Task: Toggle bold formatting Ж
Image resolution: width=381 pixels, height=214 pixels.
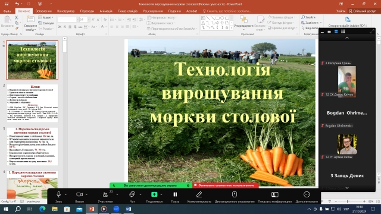Action: [60, 27]
